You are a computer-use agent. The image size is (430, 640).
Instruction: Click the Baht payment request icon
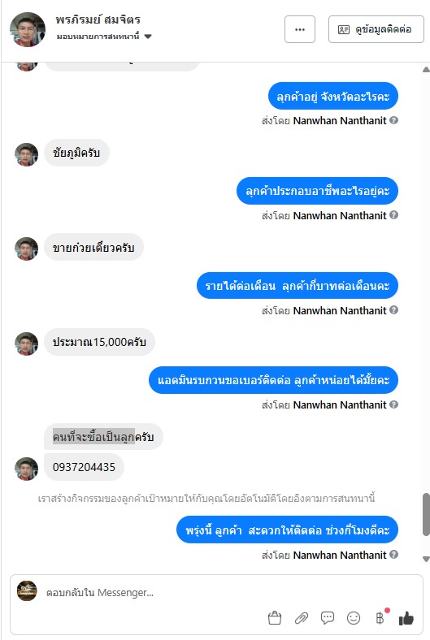pos(380,618)
